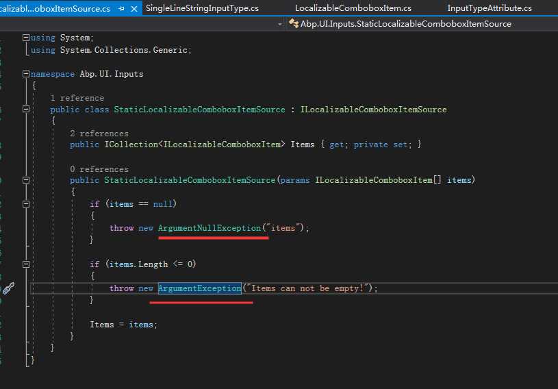Click 'items.Length' in second if condition

pos(138,264)
